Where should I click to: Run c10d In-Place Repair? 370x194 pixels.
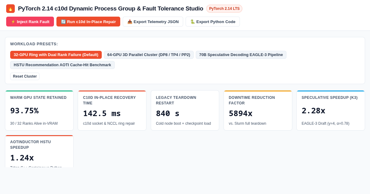[88, 22]
